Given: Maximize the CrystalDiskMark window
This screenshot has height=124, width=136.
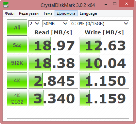Looking at the screenshot, I should 115,4.
